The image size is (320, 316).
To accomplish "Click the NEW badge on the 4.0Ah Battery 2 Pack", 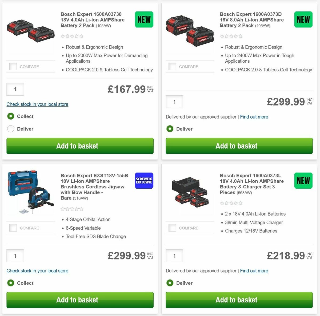I will pos(144,19).
